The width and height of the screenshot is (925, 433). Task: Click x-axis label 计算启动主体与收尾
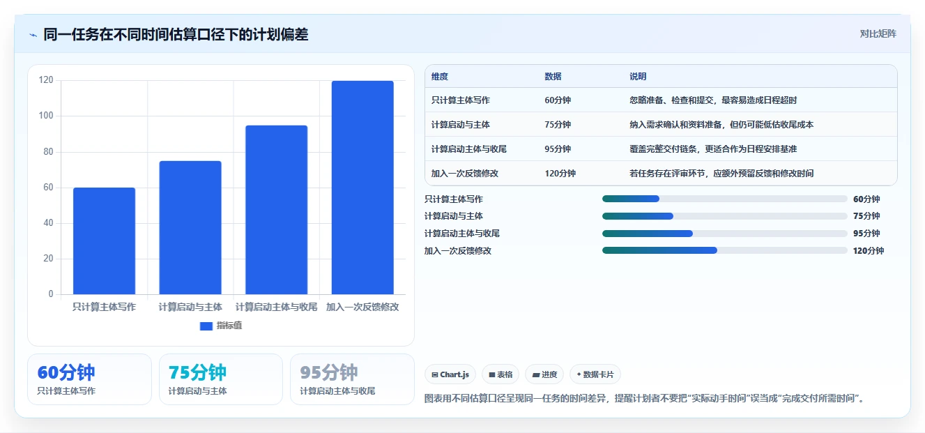tap(276, 307)
